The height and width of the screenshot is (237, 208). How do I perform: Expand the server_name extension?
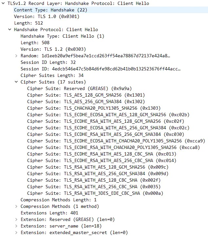pyautogui.click(x=16, y=226)
